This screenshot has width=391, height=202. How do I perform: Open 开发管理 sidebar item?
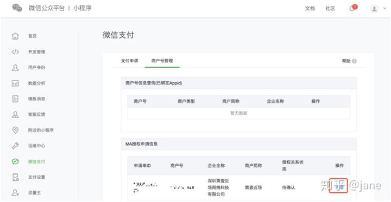pos(37,52)
